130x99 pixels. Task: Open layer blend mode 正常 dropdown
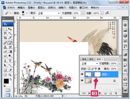(89, 64)
